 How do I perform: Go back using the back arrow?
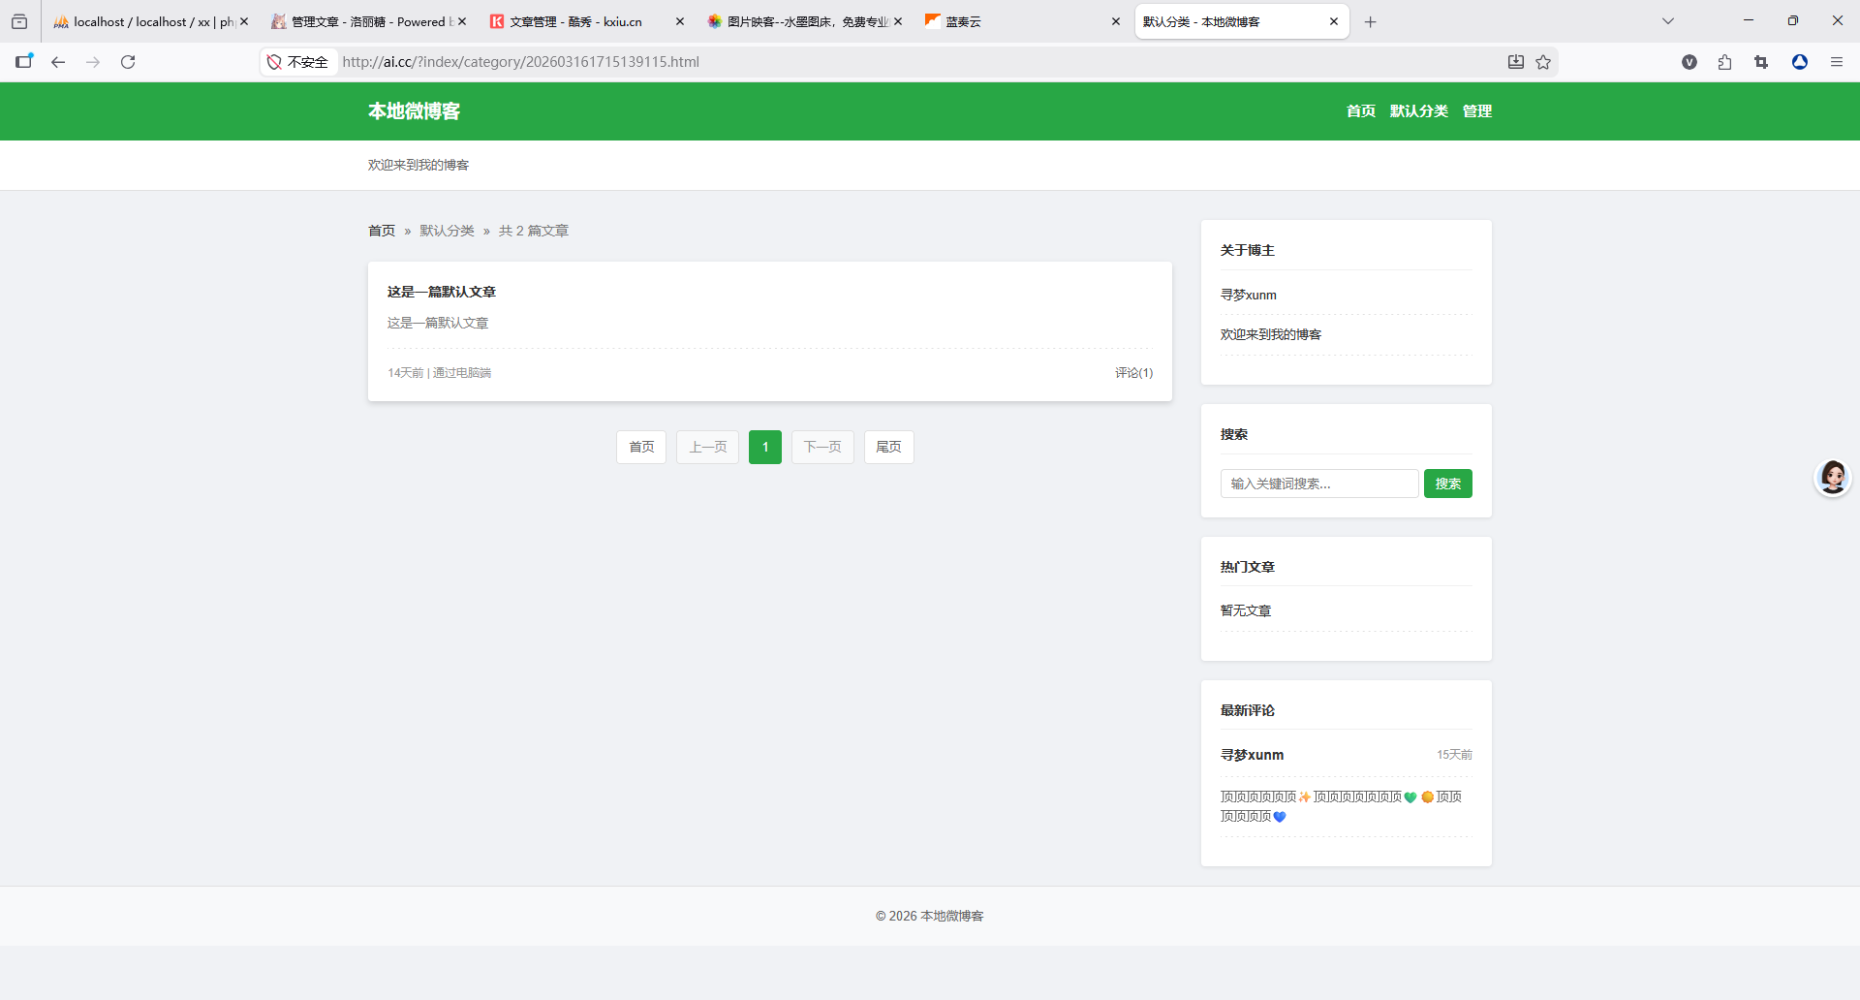tap(58, 62)
